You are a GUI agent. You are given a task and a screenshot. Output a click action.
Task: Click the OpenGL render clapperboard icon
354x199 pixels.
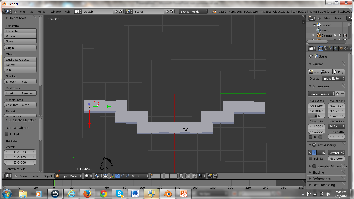click(214, 176)
